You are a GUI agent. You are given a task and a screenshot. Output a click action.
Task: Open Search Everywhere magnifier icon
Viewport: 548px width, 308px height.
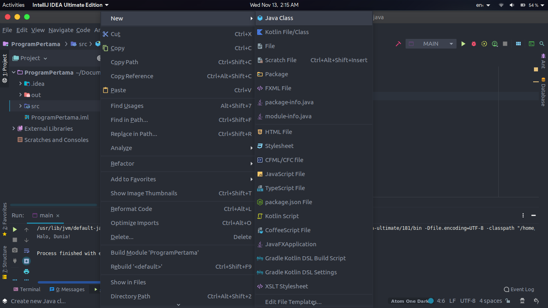click(542, 44)
